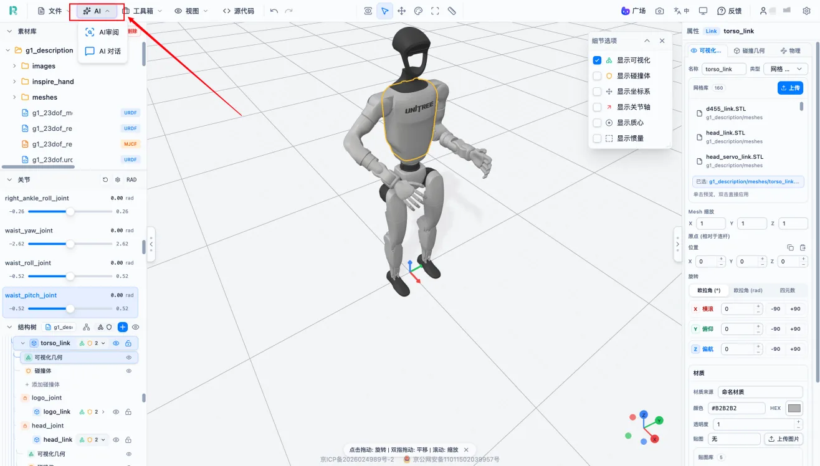Screen dimensions: 820x466
Task: Click the 反馈 feedback button
Action: click(x=729, y=11)
